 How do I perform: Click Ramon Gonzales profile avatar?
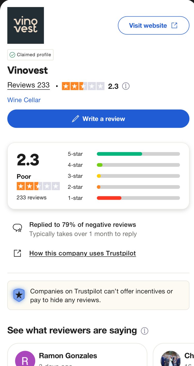coord(25,358)
